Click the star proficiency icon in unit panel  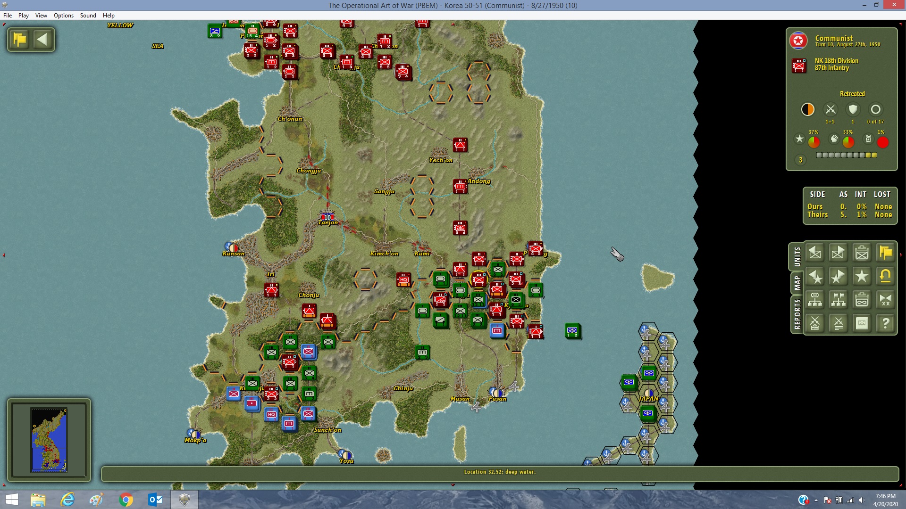coord(799,139)
